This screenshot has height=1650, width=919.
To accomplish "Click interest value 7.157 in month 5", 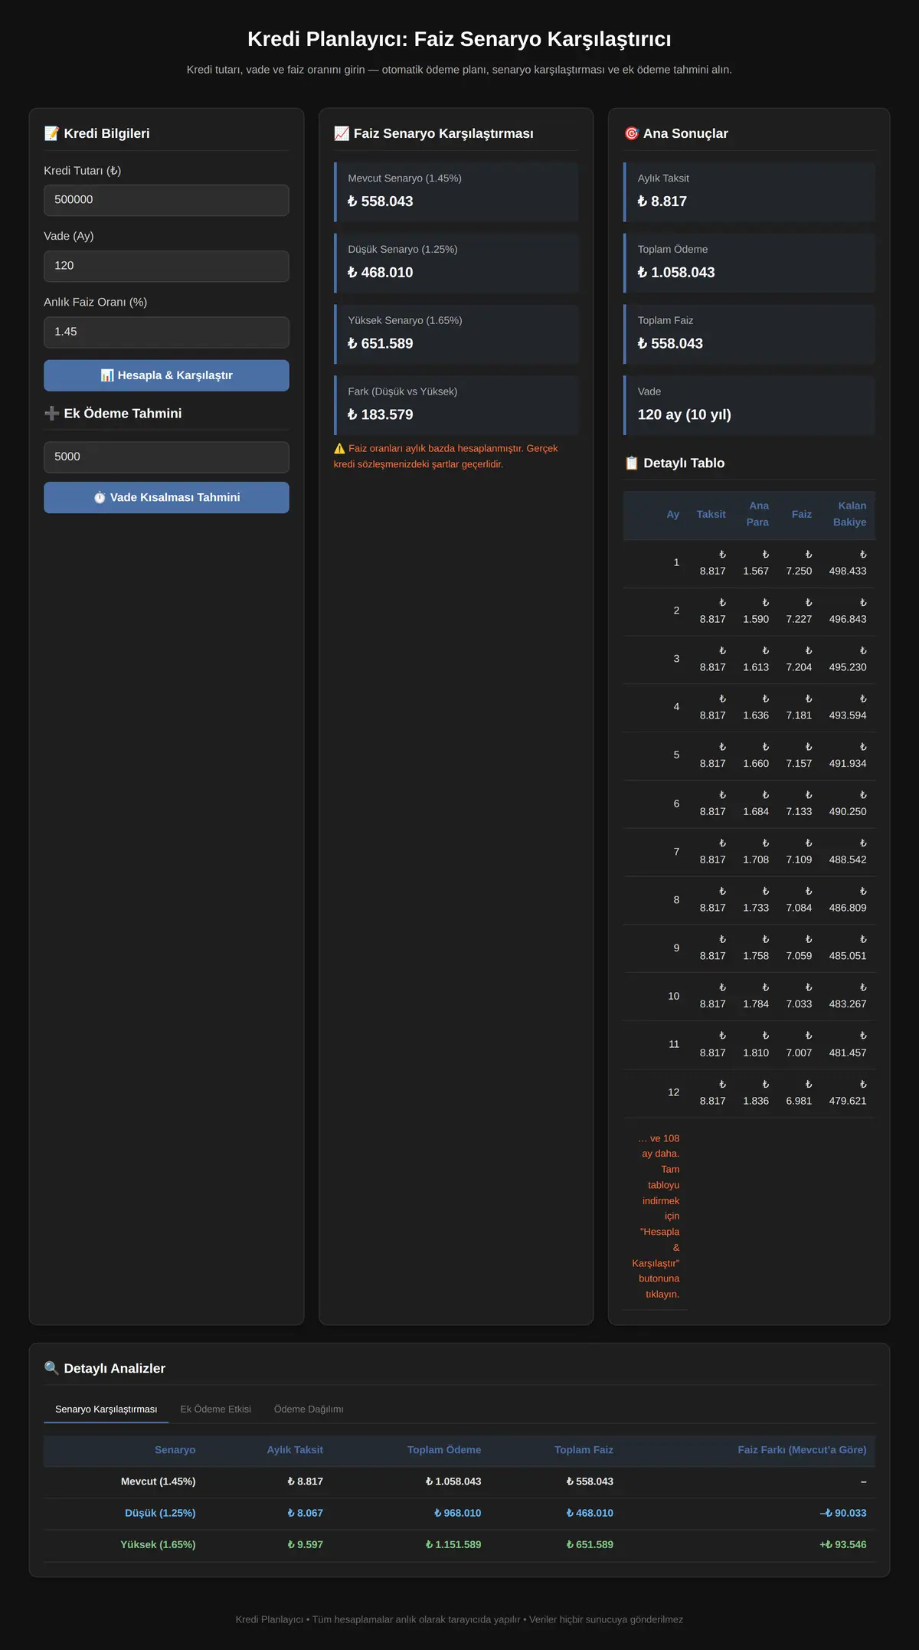I will [x=799, y=755].
